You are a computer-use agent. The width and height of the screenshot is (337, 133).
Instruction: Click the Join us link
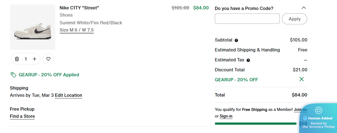pyautogui.click(x=300, y=109)
